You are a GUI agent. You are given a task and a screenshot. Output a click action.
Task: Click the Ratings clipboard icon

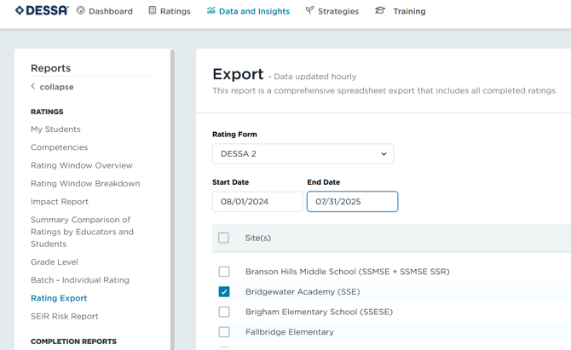pos(153,11)
